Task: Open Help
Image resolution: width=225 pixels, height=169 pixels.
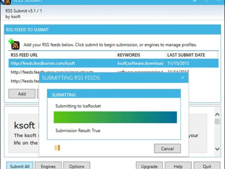Action: [x=178, y=166]
